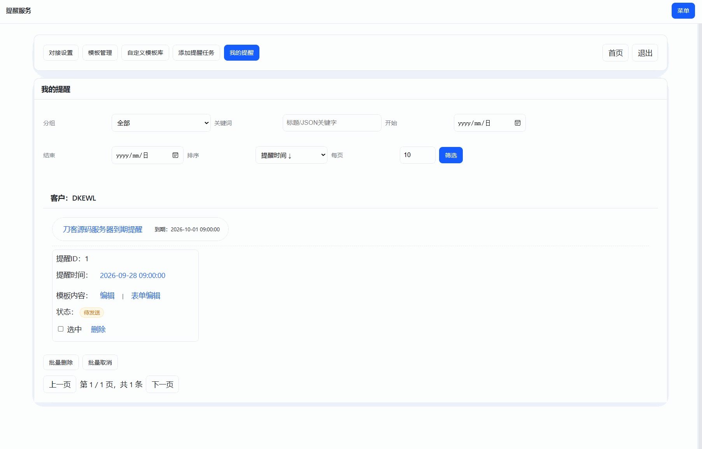Toggle the 选中 checkbox for reminder
The image size is (702, 449).
61,329
